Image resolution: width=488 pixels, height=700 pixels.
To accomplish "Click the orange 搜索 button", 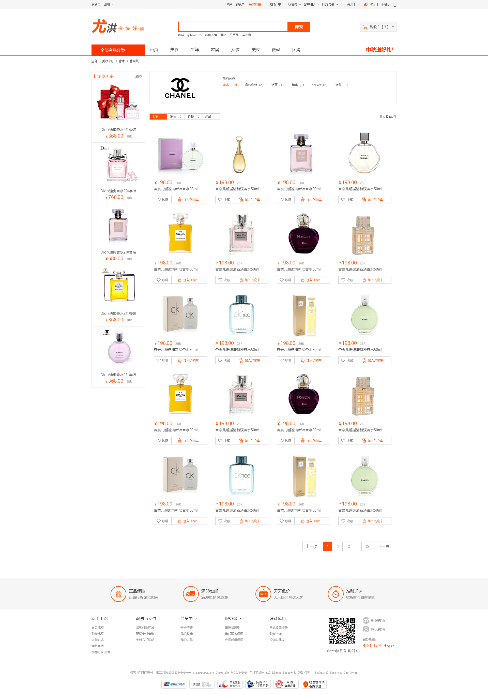I will 299,27.
